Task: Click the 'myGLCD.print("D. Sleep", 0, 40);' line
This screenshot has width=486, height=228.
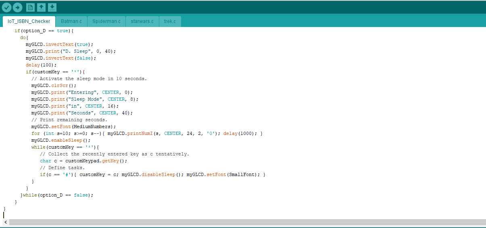Action: click(71, 51)
